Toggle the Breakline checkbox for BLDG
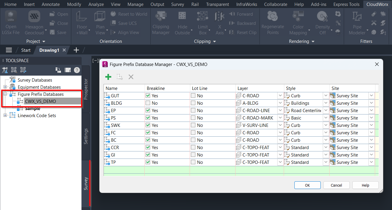392x210 pixels. tap(148, 103)
